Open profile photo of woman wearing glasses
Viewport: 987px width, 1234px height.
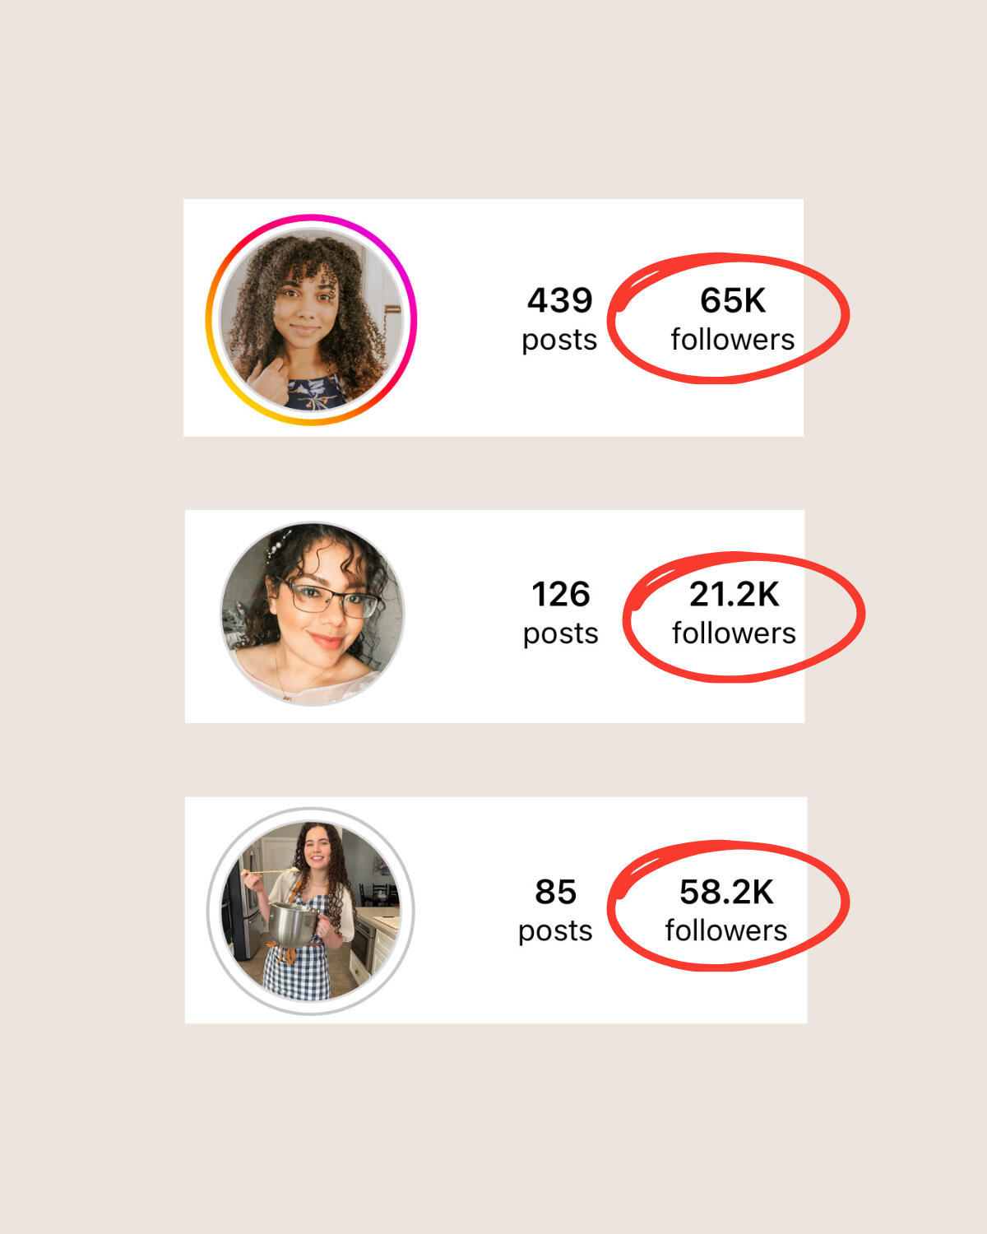tap(313, 614)
